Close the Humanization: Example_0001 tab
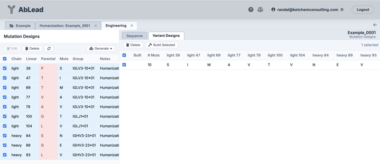This screenshot has height=164, width=380. 96,26
